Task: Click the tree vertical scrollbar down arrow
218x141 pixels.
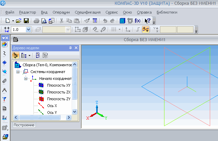Action: click(75, 111)
